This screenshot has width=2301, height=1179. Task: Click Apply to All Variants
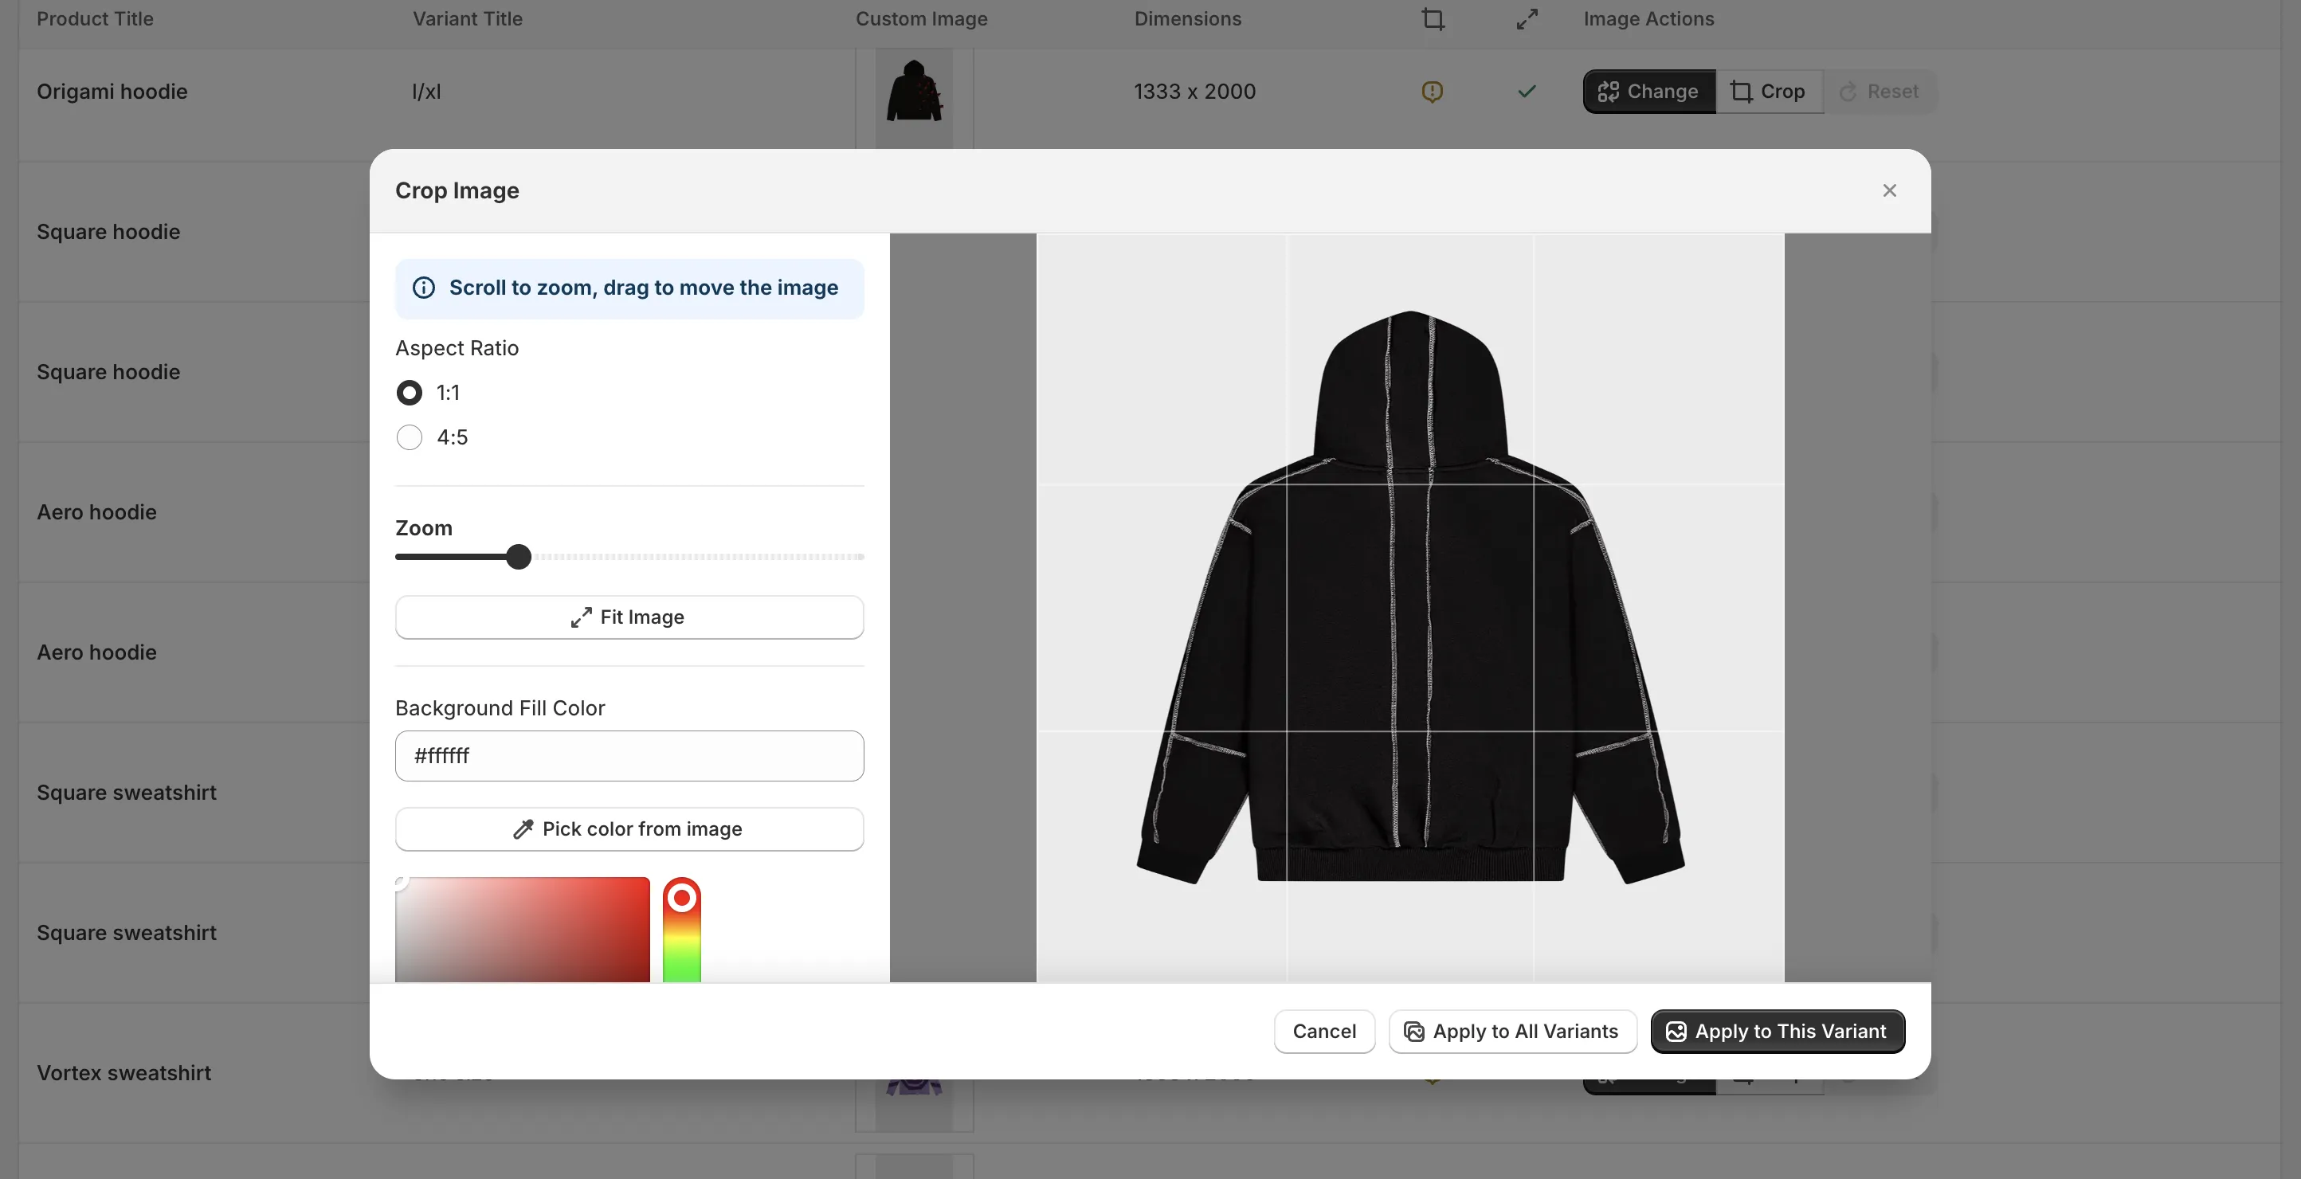pyautogui.click(x=1511, y=1031)
